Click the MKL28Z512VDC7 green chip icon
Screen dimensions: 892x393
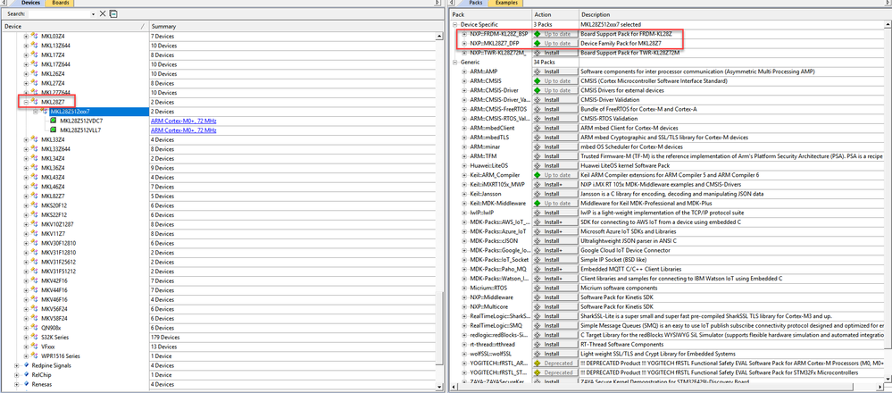54,121
